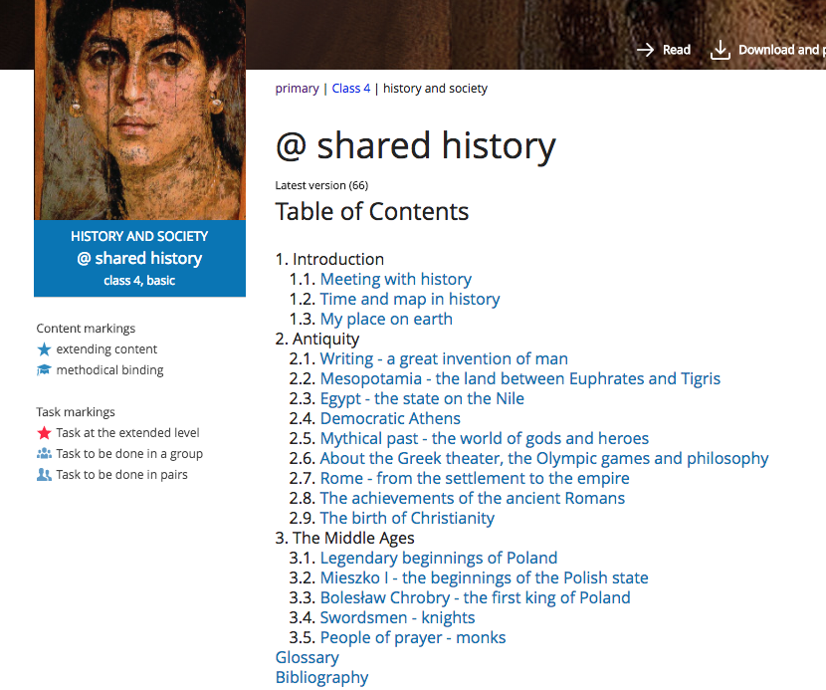The width and height of the screenshot is (826, 690).
Task: Open Swordsmen - knights chapter
Action: coord(398,617)
